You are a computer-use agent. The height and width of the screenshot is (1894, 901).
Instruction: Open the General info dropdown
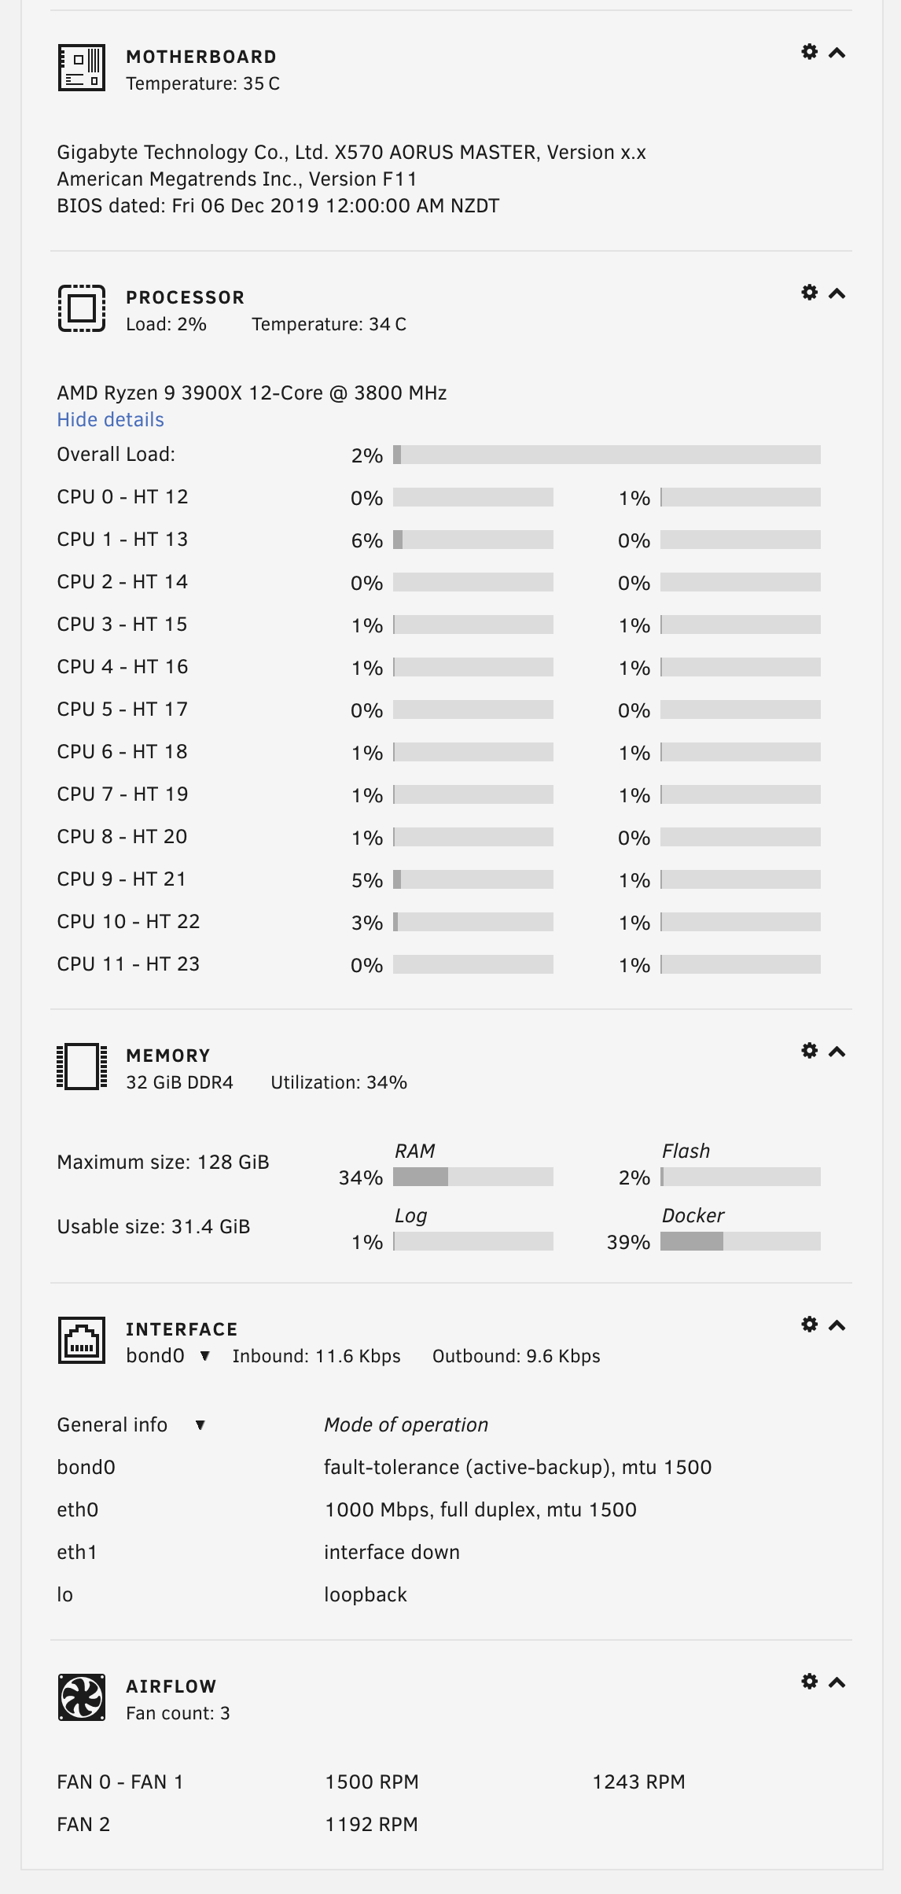pyautogui.click(x=200, y=1425)
